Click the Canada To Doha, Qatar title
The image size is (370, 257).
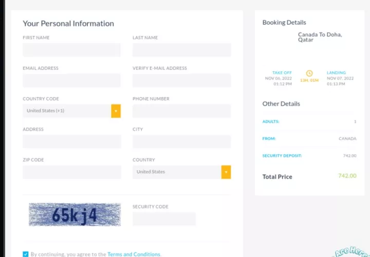320,37
